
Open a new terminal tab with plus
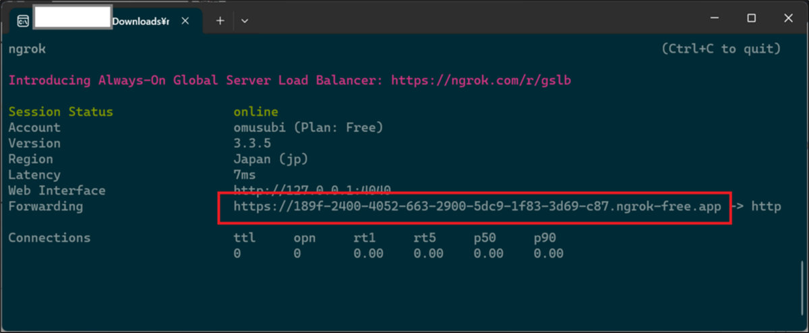(x=220, y=21)
